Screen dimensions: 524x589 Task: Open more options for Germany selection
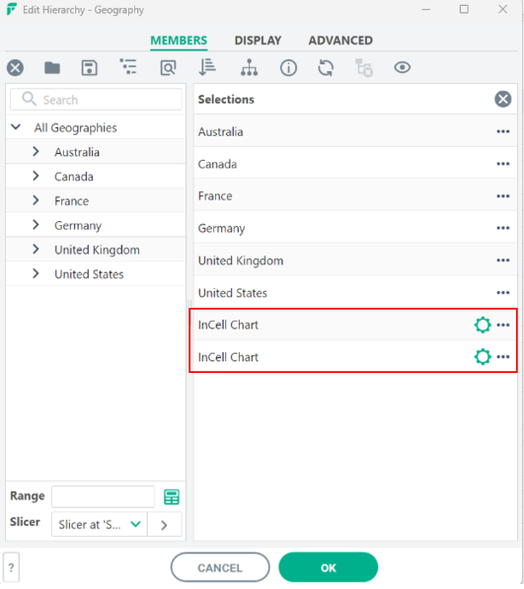point(503,228)
